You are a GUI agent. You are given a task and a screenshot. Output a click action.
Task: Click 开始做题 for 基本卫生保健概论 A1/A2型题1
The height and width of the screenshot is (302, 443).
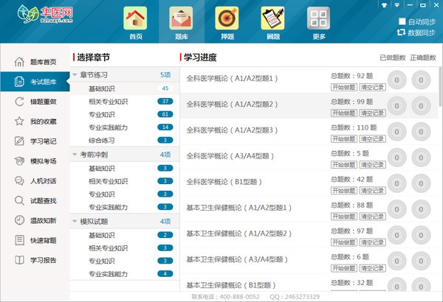pyautogui.click(x=344, y=217)
